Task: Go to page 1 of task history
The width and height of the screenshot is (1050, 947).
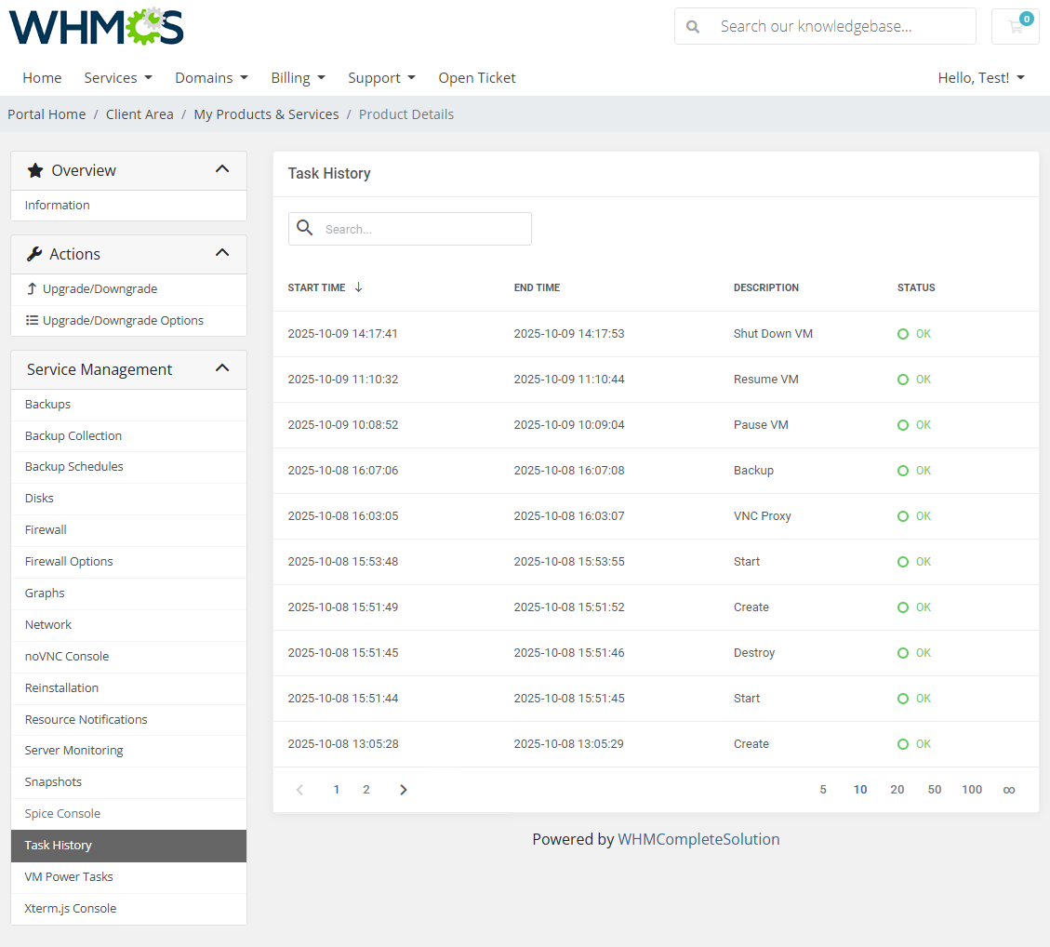Action: tap(336, 790)
